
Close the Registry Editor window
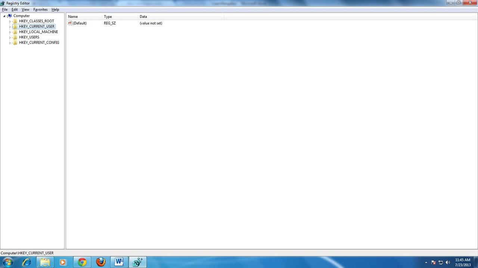[470, 3]
